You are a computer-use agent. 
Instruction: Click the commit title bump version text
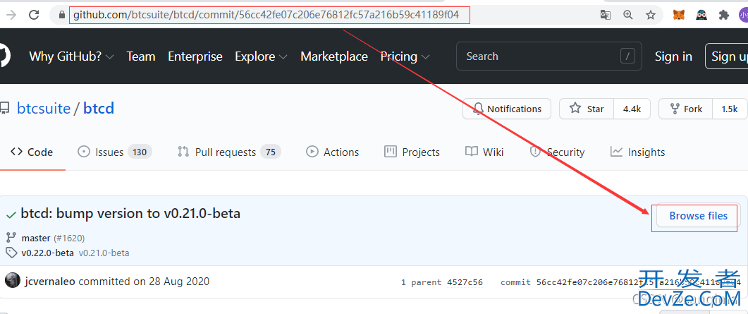coord(130,213)
